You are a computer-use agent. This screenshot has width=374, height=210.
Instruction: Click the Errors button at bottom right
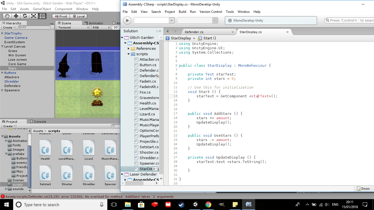363,189
